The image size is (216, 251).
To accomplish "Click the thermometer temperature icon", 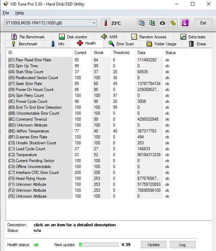I will tap(105, 23).
